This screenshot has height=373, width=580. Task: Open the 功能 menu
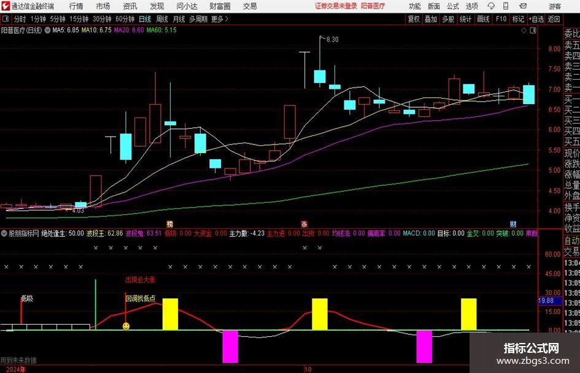pyautogui.click(x=415, y=6)
